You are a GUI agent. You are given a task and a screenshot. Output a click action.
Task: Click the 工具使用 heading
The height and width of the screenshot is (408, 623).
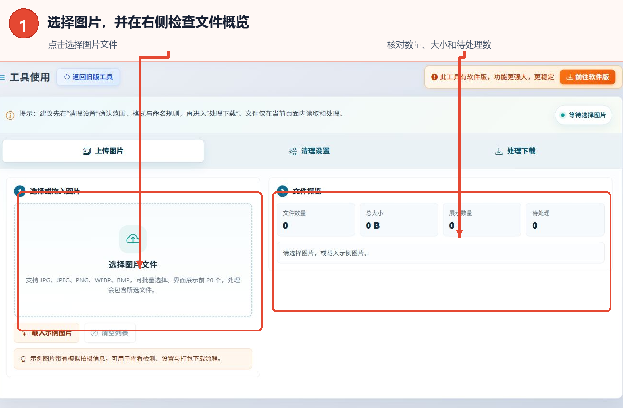coord(30,77)
